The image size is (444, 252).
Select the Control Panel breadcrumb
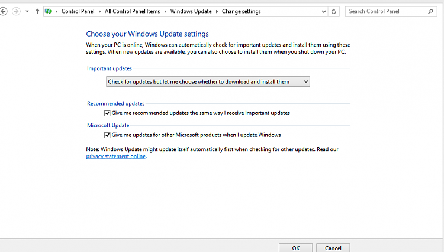point(78,11)
